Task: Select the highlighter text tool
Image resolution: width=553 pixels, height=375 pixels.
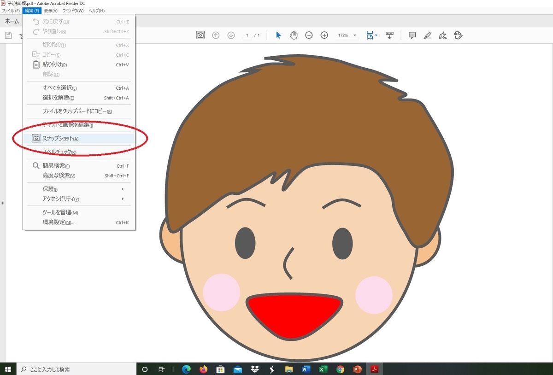Action: 428,35
